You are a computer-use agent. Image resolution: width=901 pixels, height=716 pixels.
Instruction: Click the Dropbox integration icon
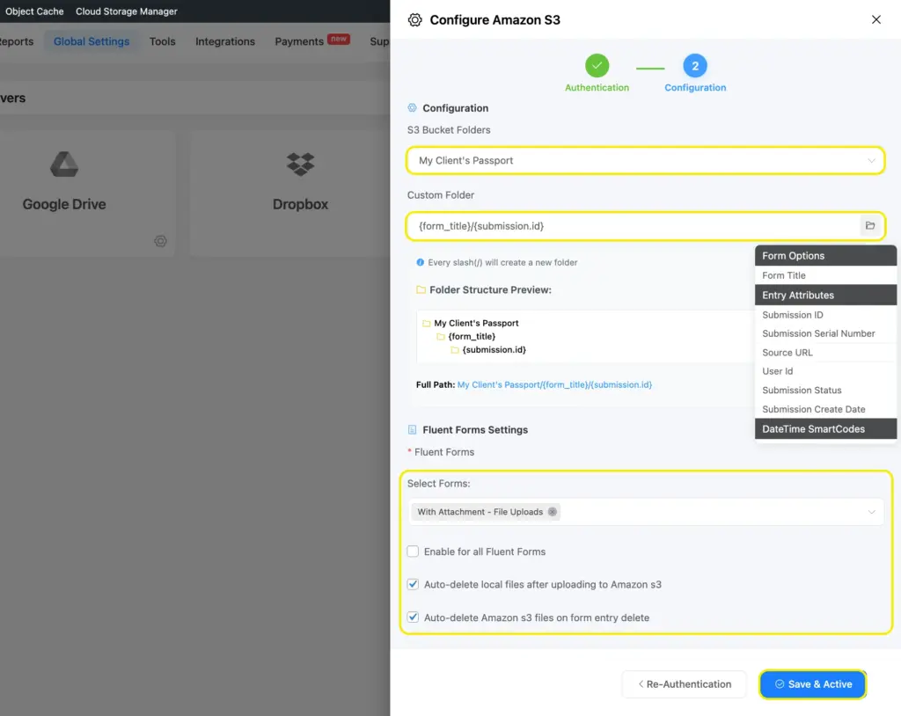[x=299, y=164]
